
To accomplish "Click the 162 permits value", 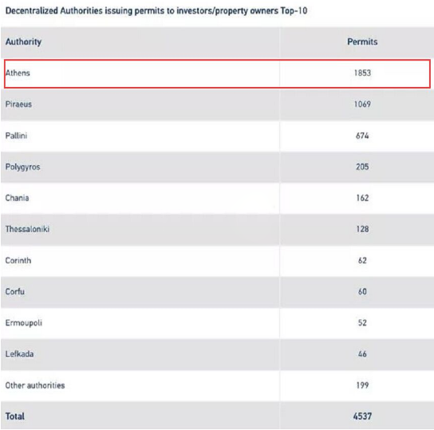I will [x=362, y=198].
